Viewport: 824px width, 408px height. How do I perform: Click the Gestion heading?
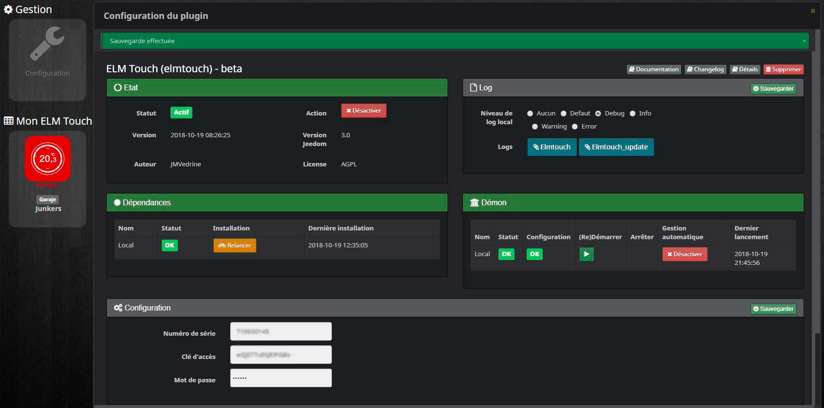pos(28,9)
